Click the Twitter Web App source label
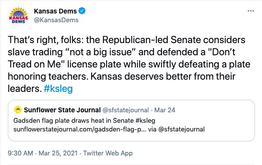Image resolution: width=262 pixels, height=165 pixels. (108, 153)
